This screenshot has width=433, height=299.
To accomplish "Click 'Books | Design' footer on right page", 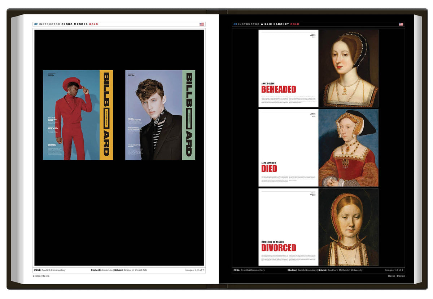I will coord(397,276).
